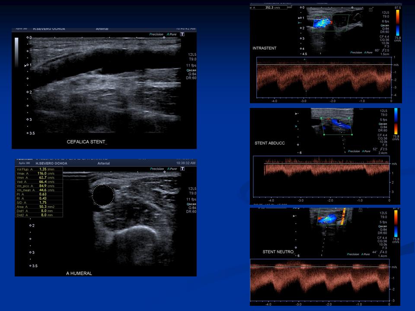415x311 pixels.
Task: Click the dotted circle measurement on the humeral artery
Action: (x=103, y=195)
